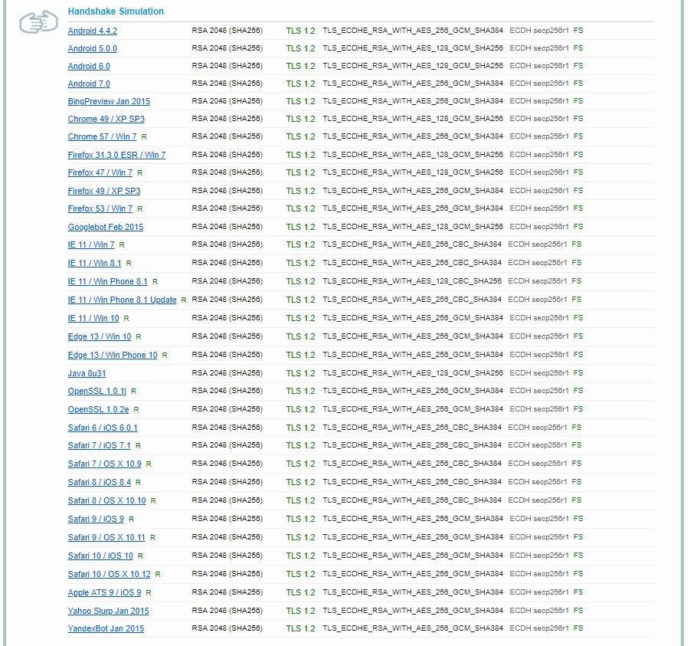The width and height of the screenshot is (690, 646).
Task: Open the IE 11 / Win Phone 8.1 Update link
Action: [122, 300]
